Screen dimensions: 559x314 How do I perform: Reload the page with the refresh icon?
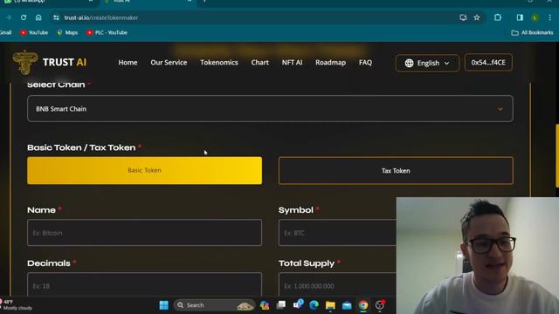[x=24, y=17]
